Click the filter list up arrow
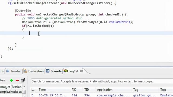The width and height of the screenshot is (173, 97). [24, 87]
